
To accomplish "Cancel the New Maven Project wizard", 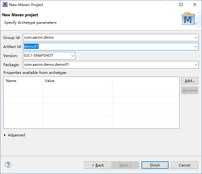I will click(185, 165).
